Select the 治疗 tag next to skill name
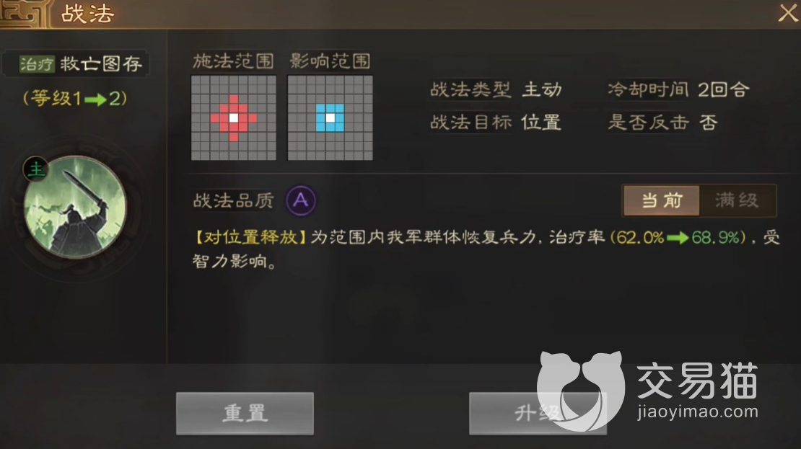This screenshot has width=801, height=449. (x=36, y=63)
